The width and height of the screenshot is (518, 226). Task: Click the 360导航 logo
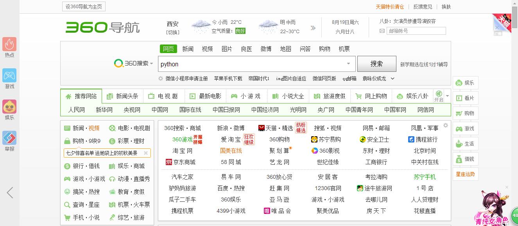[102, 27]
